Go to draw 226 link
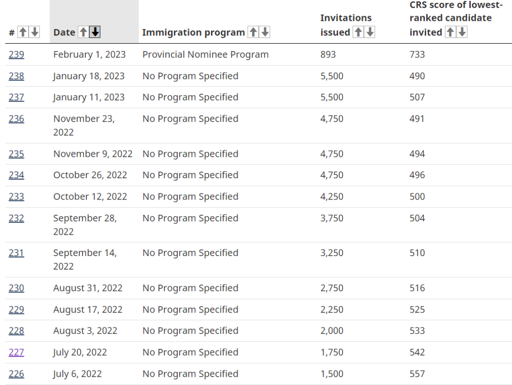 click(16, 374)
